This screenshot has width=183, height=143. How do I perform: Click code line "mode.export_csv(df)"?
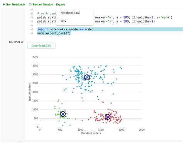pyautogui.click(x=54, y=33)
